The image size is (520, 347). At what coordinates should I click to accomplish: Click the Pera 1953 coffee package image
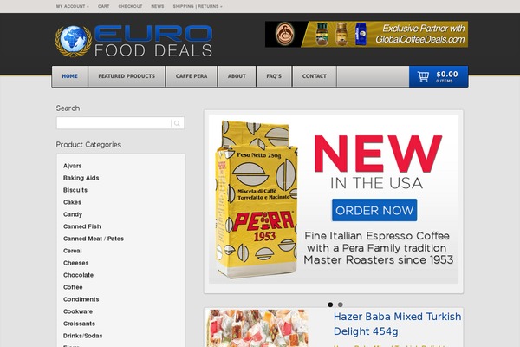click(x=256, y=200)
